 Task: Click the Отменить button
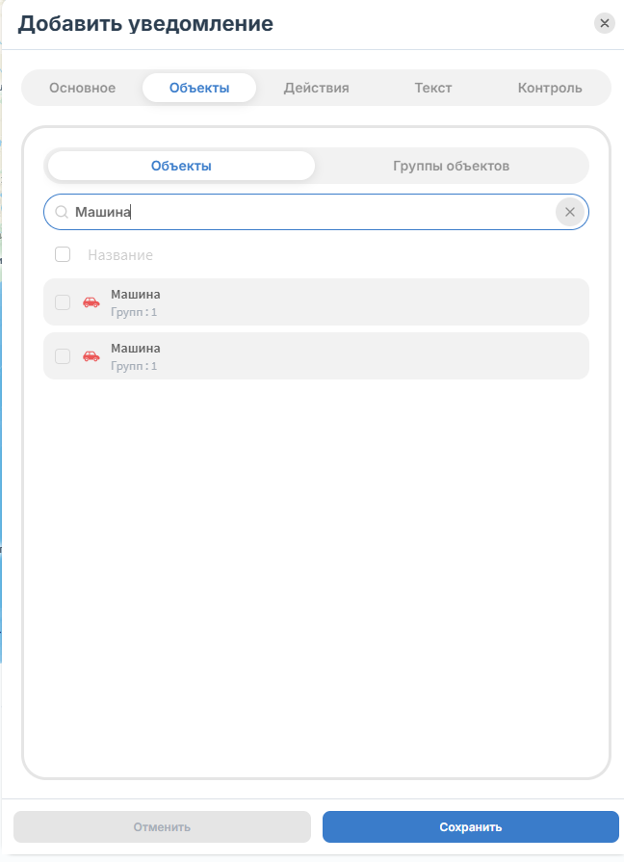[x=162, y=826]
